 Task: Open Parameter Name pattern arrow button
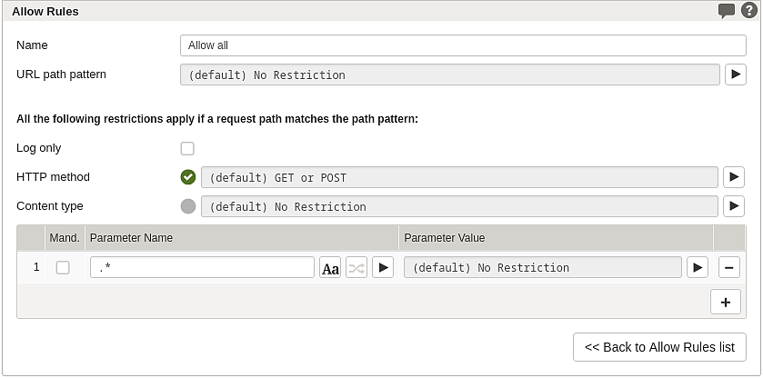click(x=383, y=267)
